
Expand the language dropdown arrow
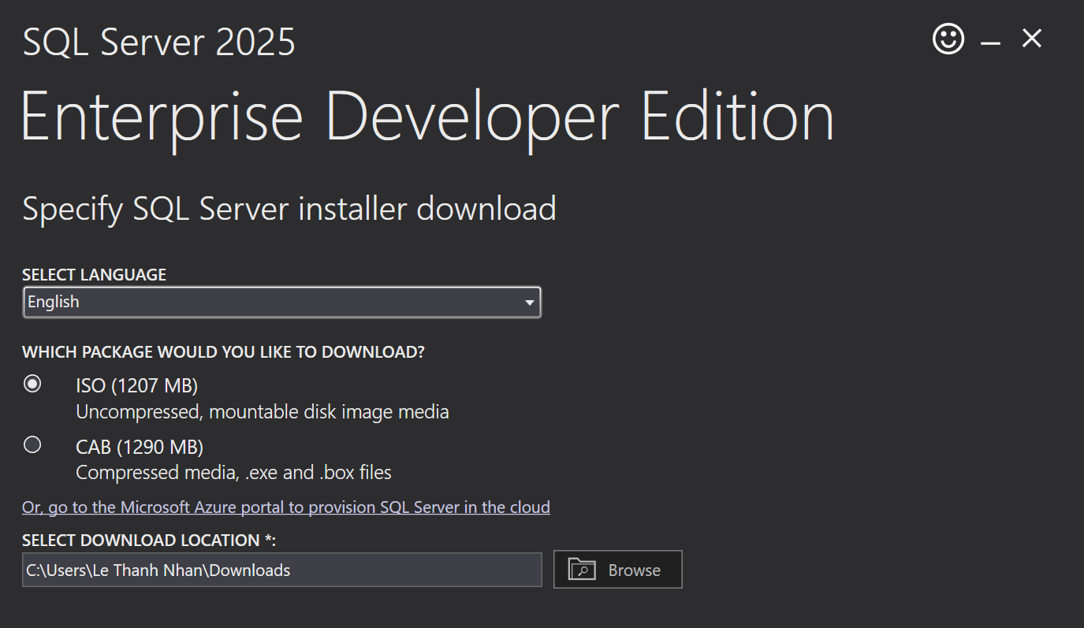pos(530,303)
